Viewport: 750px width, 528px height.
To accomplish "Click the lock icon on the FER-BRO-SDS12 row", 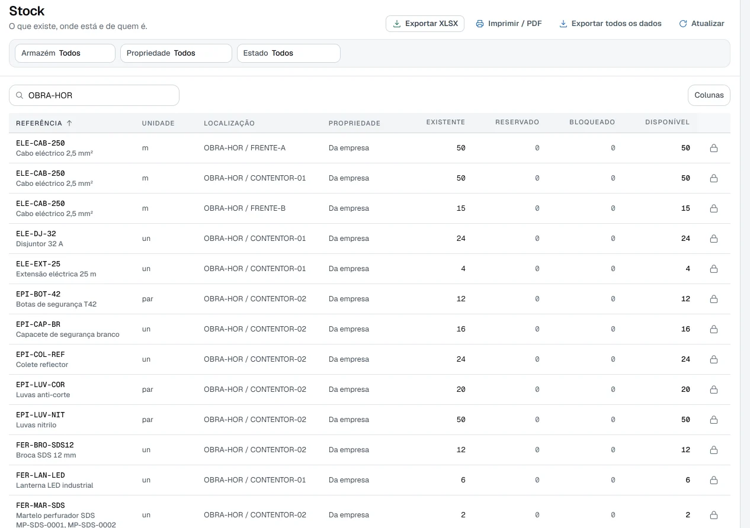I will click(714, 450).
